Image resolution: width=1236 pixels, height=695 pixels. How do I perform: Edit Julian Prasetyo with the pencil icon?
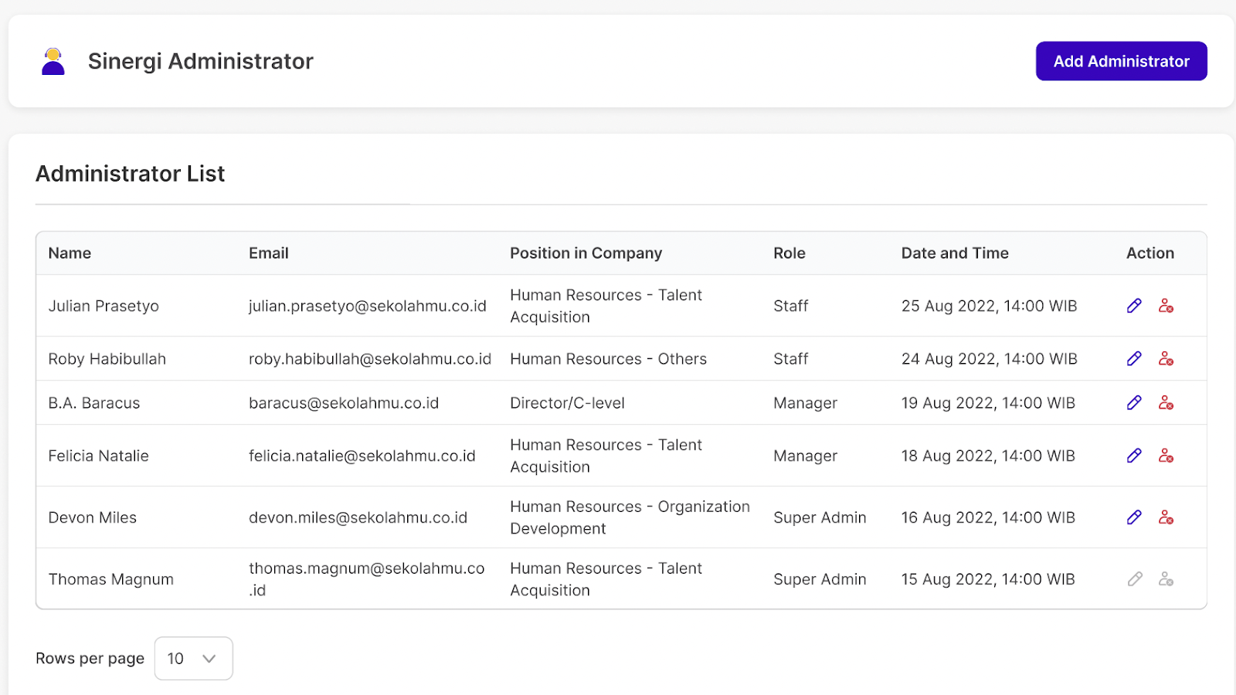(x=1134, y=306)
